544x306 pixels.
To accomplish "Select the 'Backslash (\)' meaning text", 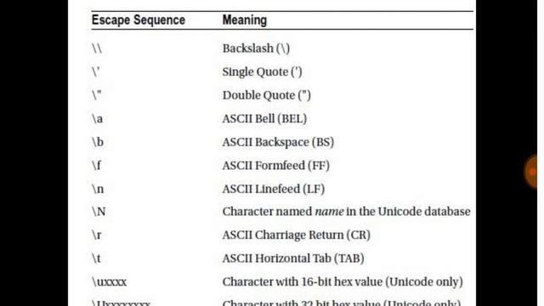I will click(256, 48).
